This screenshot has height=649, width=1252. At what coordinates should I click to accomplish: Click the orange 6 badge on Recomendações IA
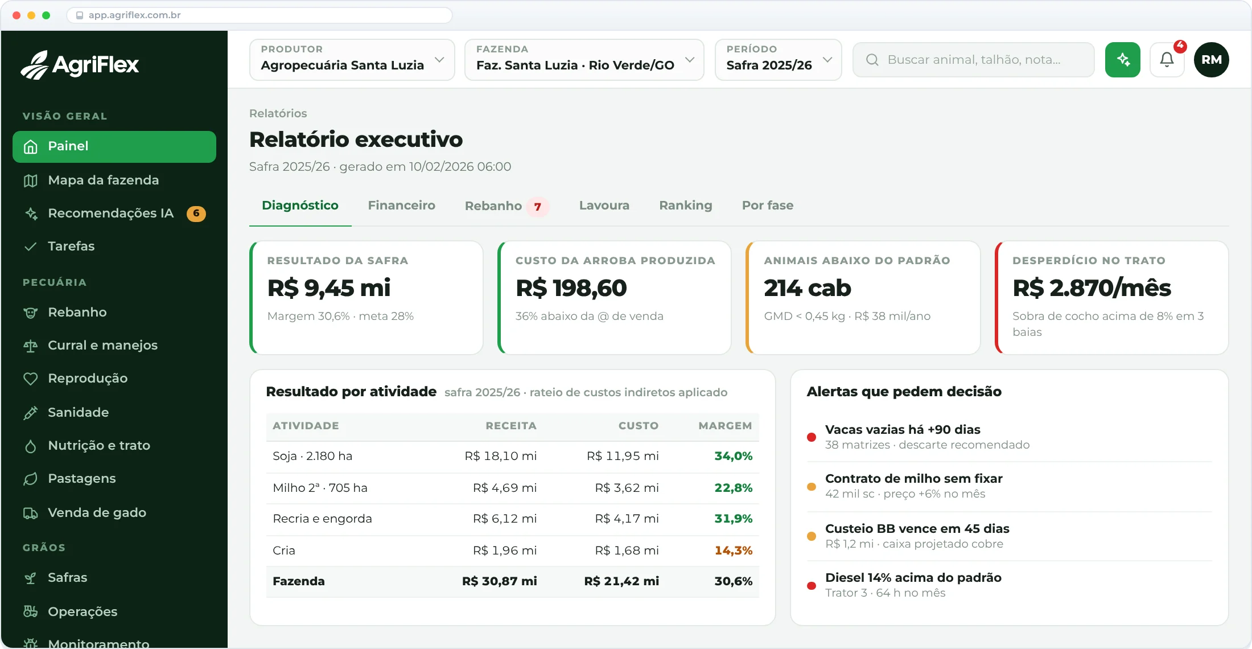pos(196,213)
